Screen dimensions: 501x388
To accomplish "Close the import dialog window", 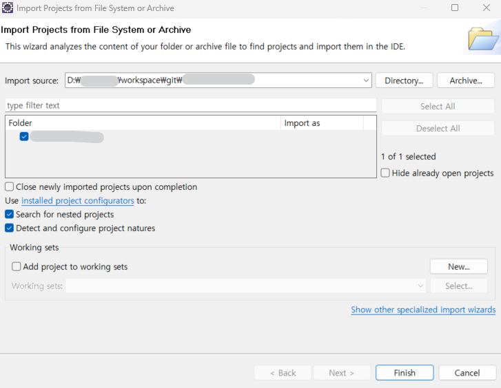I will pos(485,8).
